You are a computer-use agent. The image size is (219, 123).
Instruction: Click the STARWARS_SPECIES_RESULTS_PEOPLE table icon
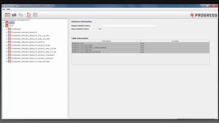click(x=10, y=42)
